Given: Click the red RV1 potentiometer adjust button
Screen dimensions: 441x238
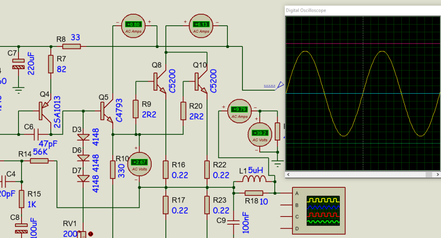Looking at the screenshot, I should [90, 234].
